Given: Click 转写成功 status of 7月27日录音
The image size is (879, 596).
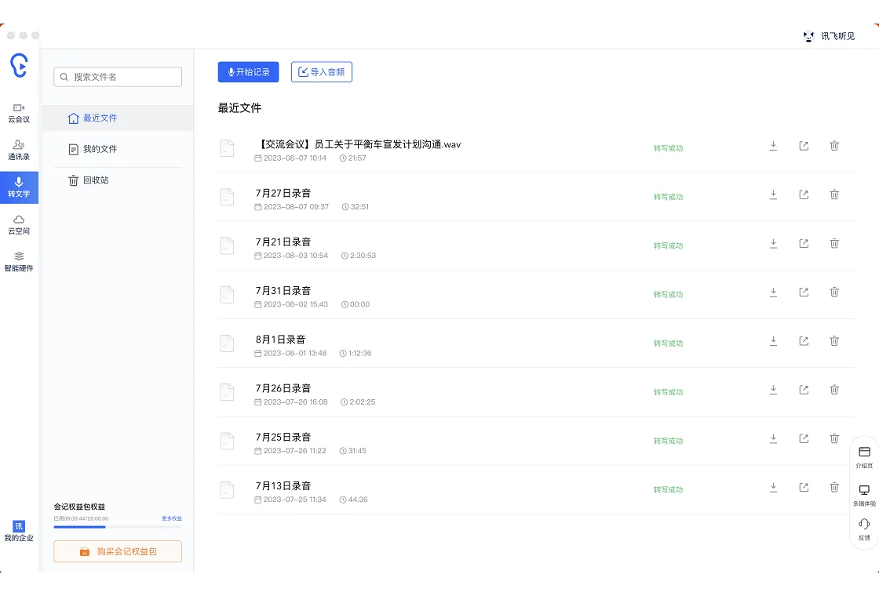Looking at the screenshot, I should (x=668, y=197).
